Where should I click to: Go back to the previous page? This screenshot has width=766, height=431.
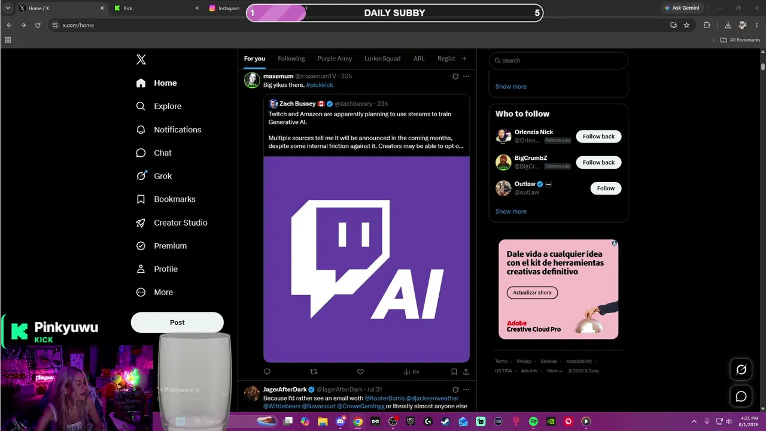pyautogui.click(x=9, y=25)
